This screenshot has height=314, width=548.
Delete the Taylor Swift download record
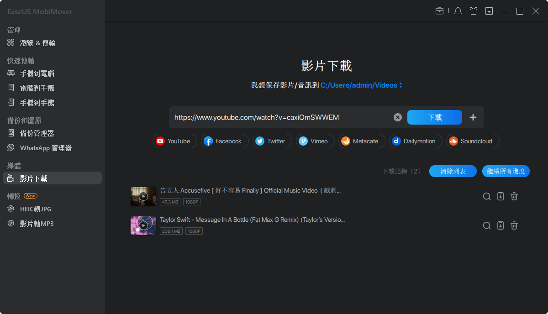(x=514, y=225)
